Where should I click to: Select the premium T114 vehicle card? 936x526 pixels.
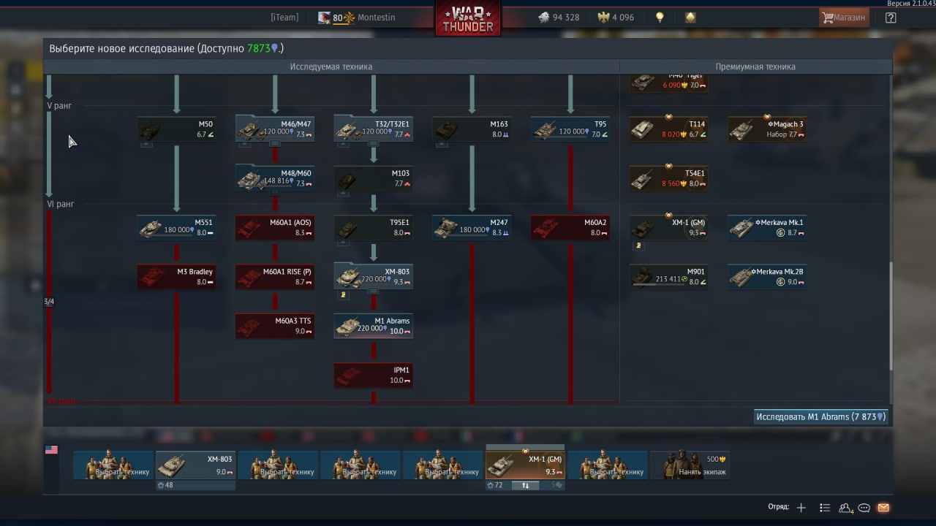click(x=668, y=129)
